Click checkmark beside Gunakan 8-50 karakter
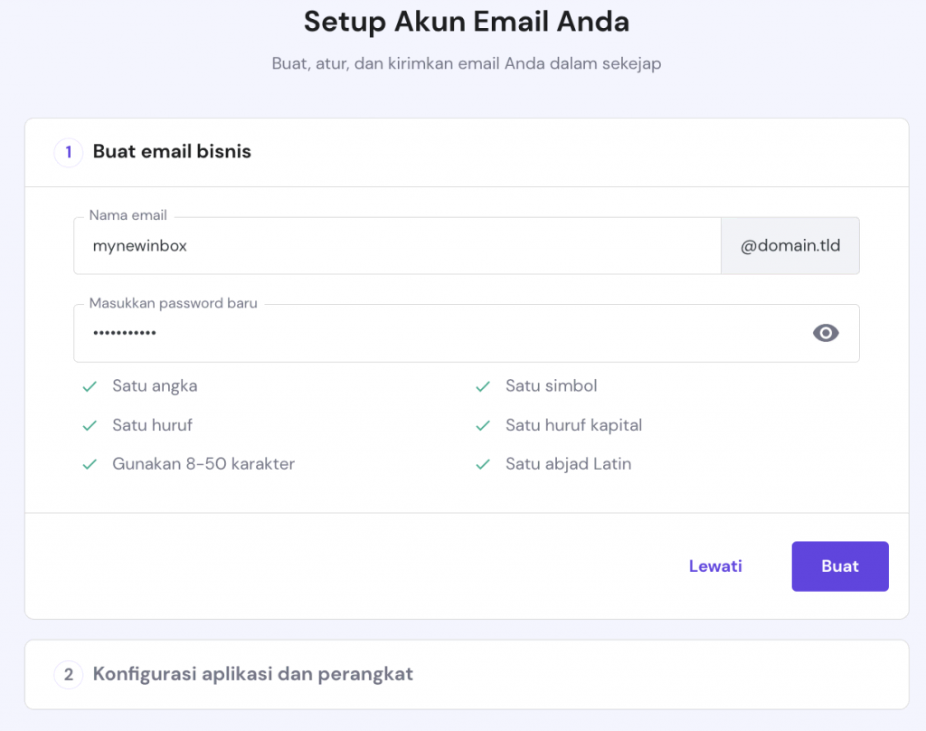 pos(90,464)
